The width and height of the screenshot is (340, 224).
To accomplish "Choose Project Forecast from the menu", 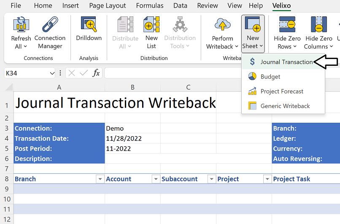I will pyautogui.click(x=283, y=91).
